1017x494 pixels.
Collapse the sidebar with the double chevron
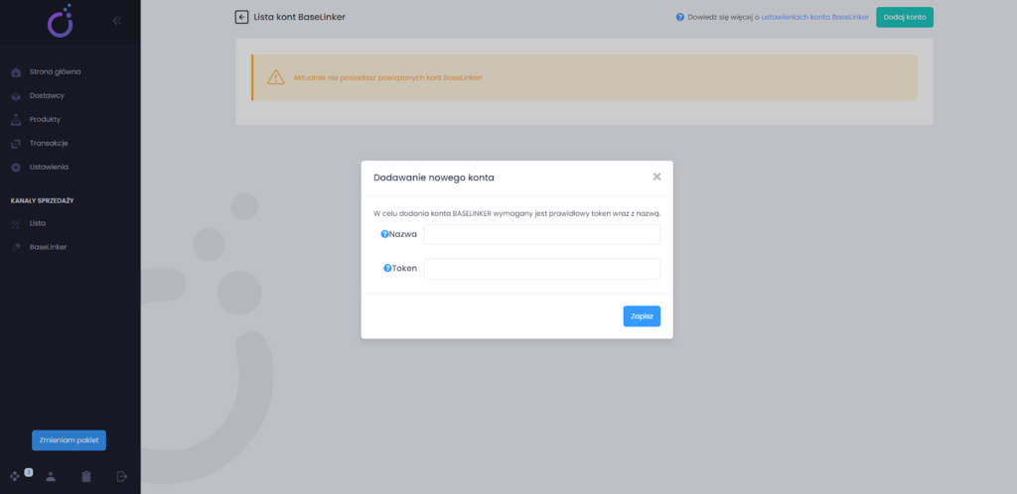[x=117, y=20]
